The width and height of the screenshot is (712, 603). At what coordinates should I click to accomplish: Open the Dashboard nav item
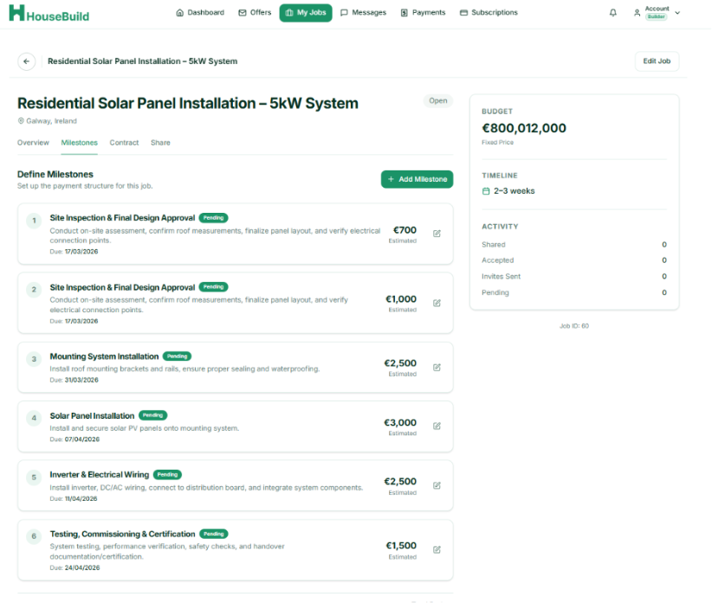(x=199, y=13)
